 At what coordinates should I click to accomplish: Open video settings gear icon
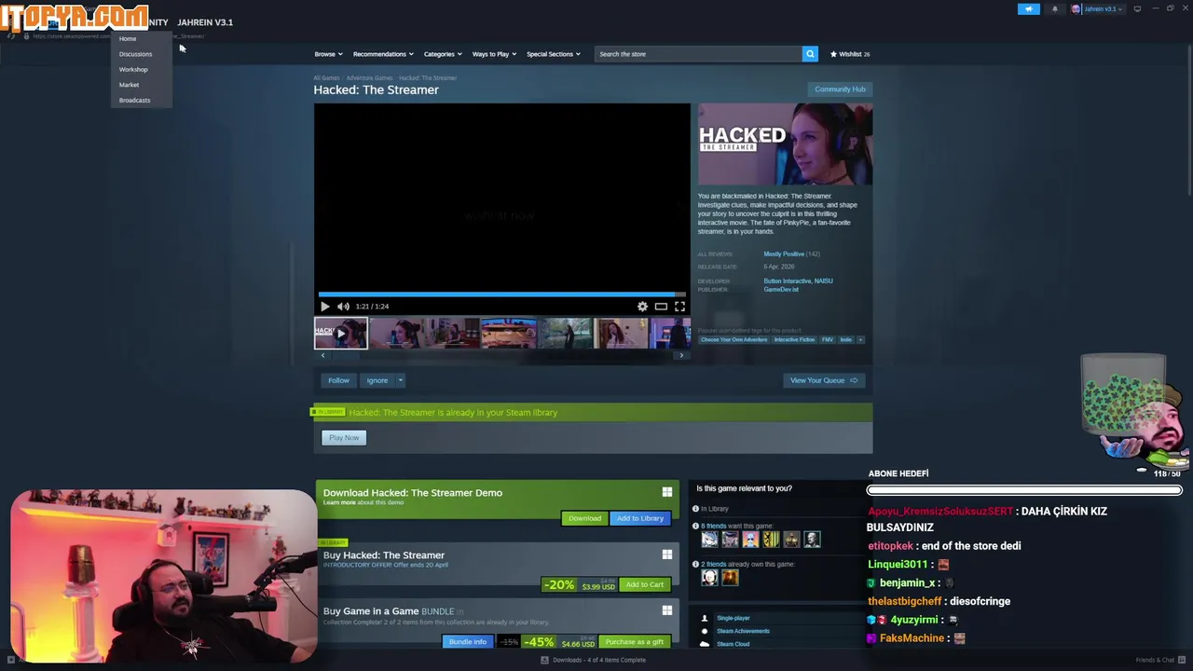[642, 306]
